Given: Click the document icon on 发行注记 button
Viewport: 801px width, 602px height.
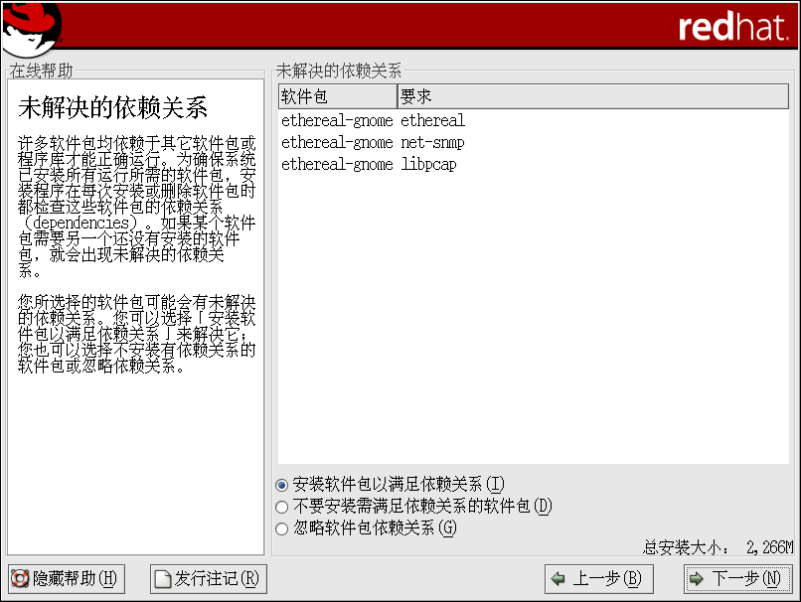Looking at the screenshot, I should (x=162, y=578).
